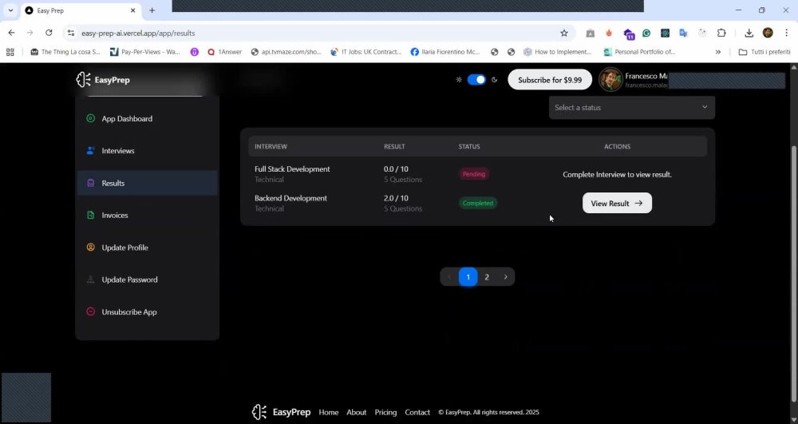
Task: Open the IT Jobs: UK Contract bookmark
Action: (366, 52)
